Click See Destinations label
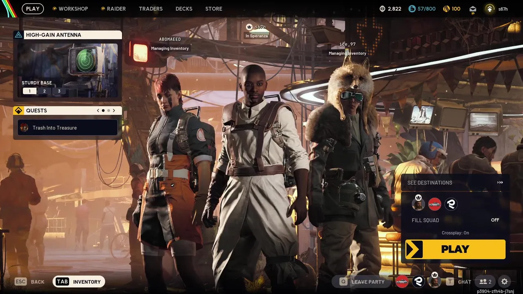 pos(429,183)
